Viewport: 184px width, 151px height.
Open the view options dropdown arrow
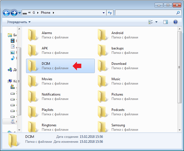click(x=156, y=22)
